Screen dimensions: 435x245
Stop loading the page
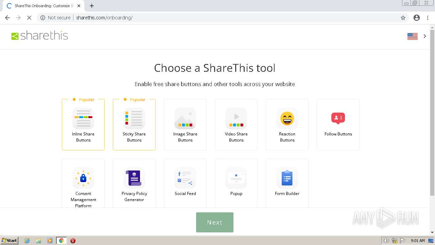coord(29,18)
